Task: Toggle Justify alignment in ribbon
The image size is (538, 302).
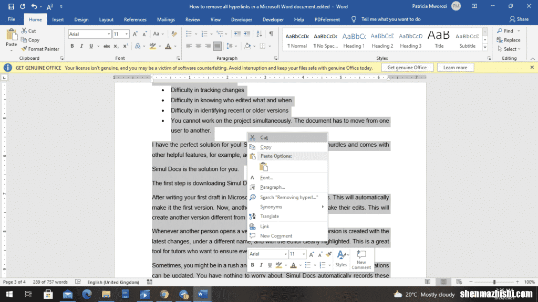Action: [217, 46]
